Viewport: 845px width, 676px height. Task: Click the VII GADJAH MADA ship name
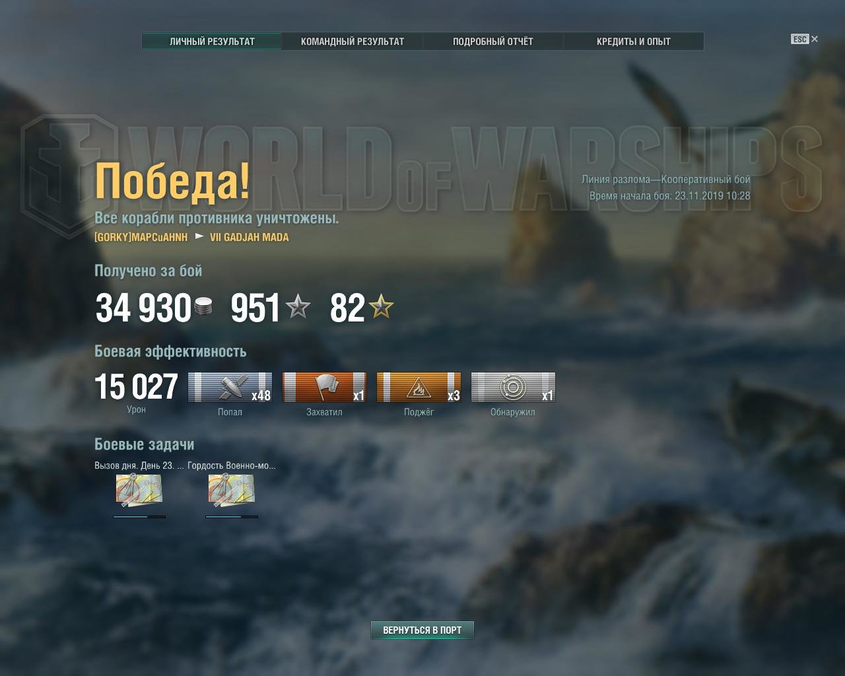pos(250,237)
